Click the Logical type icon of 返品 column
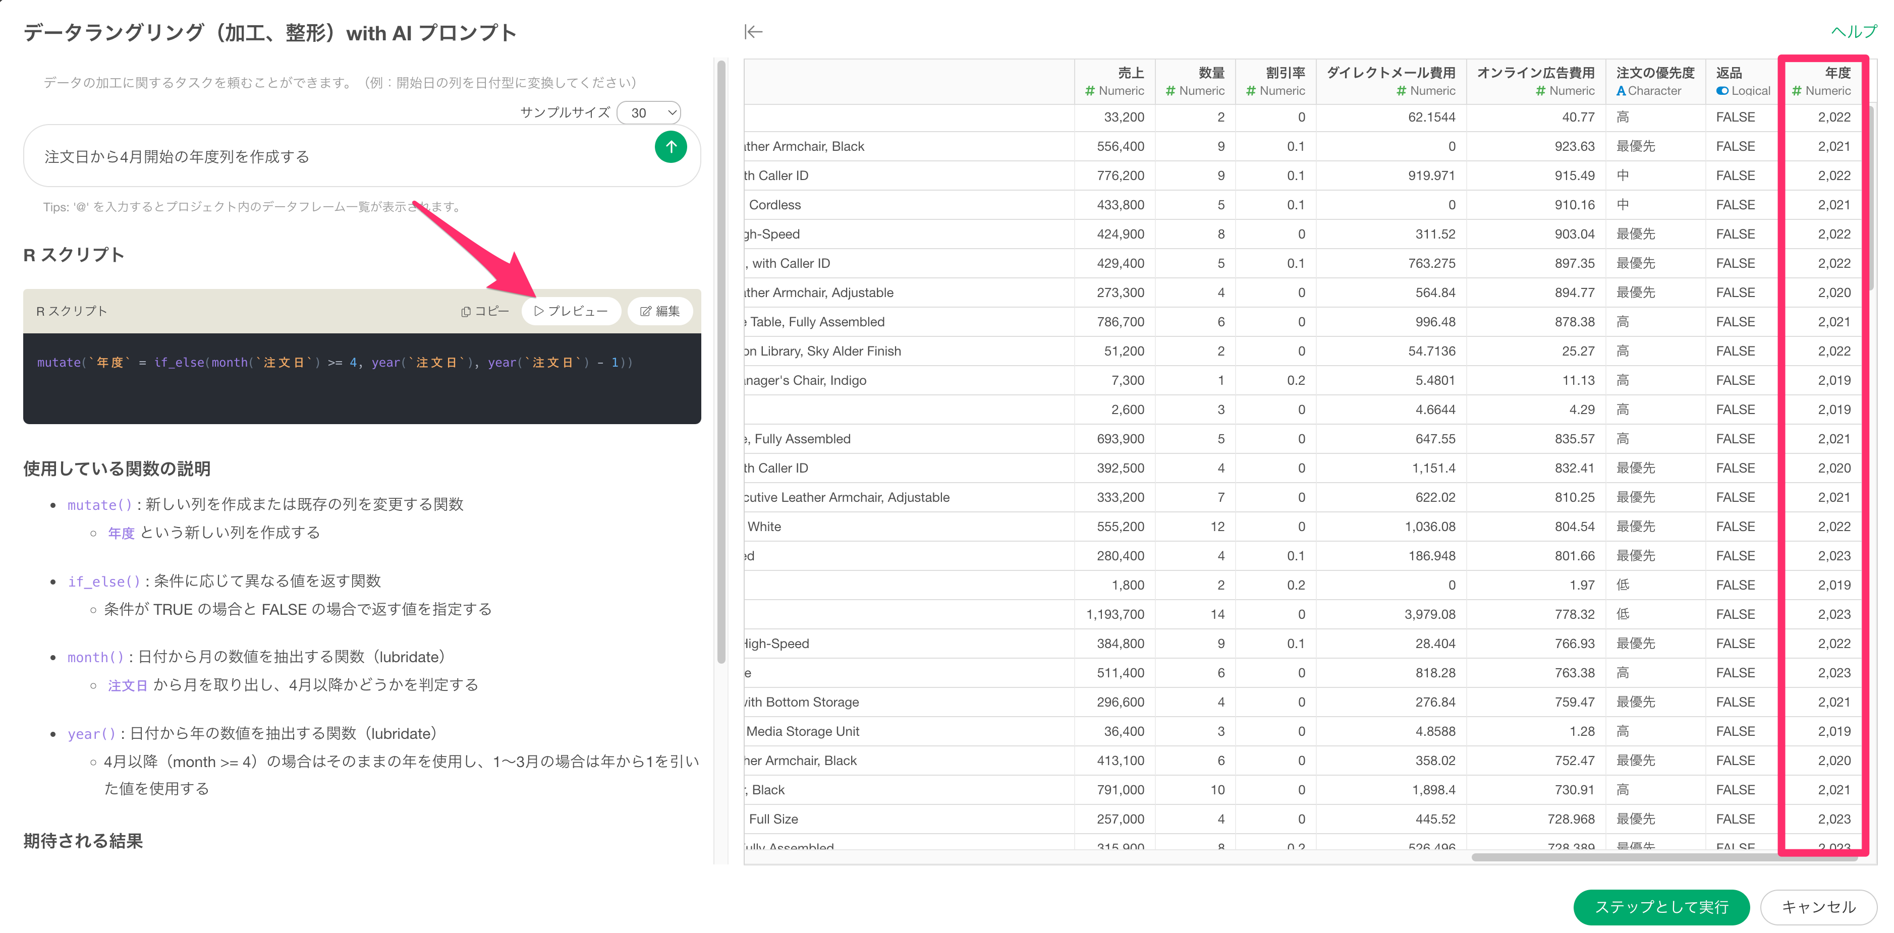This screenshot has width=1894, height=933. (1722, 91)
